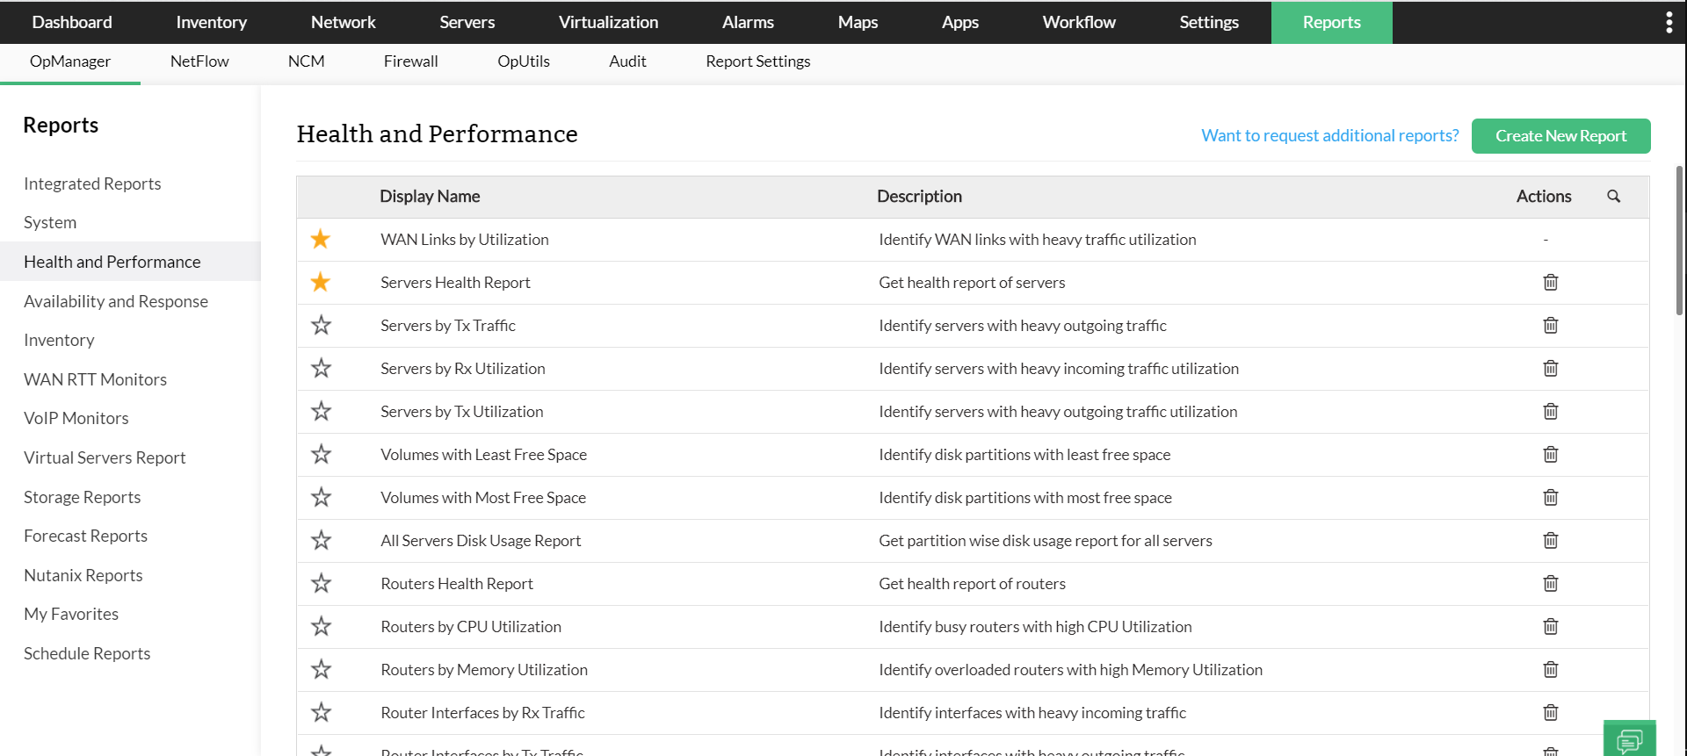Image resolution: width=1687 pixels, height=756 pixels.
Task: Click Create New Report button
Action: pos(1560,136)
